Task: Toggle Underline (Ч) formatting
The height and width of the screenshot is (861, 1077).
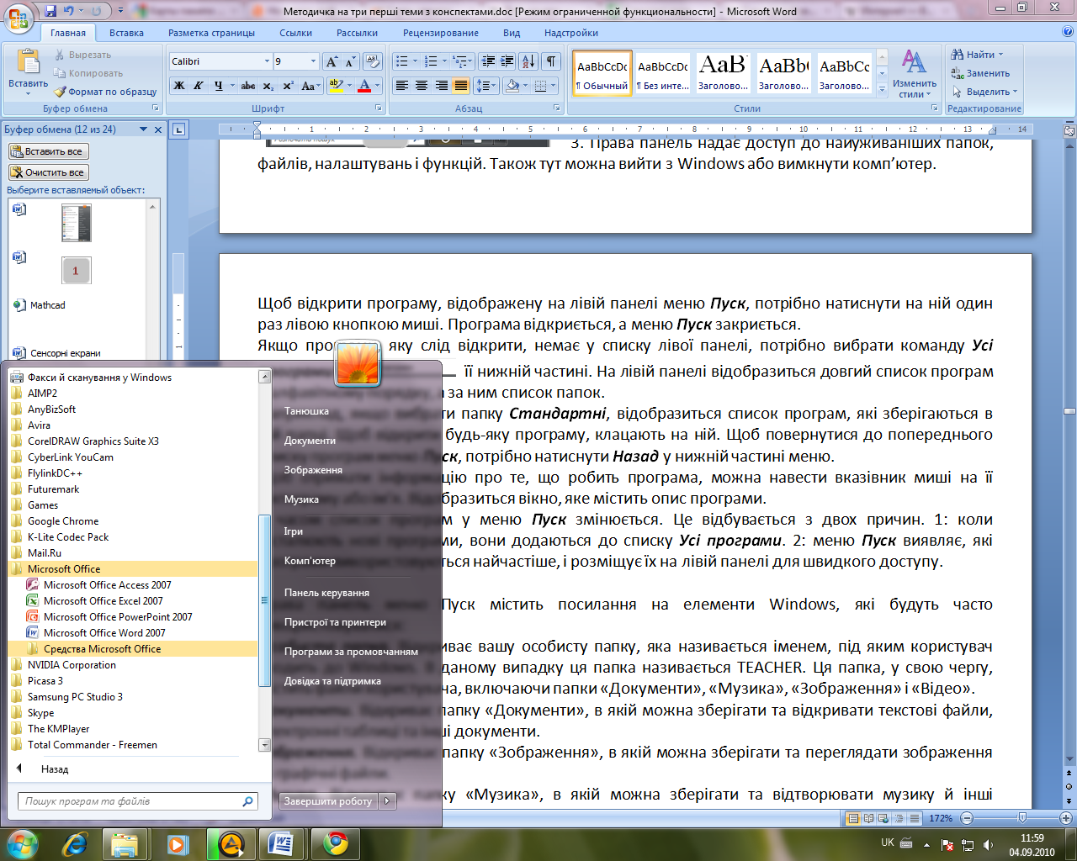Action: coord(219,86)
